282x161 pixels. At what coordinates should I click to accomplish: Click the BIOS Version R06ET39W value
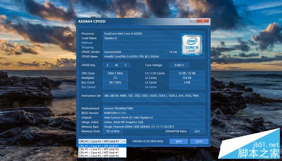tap(154, 113)
